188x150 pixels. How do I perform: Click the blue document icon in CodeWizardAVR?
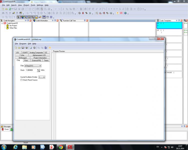coord(46,48)
